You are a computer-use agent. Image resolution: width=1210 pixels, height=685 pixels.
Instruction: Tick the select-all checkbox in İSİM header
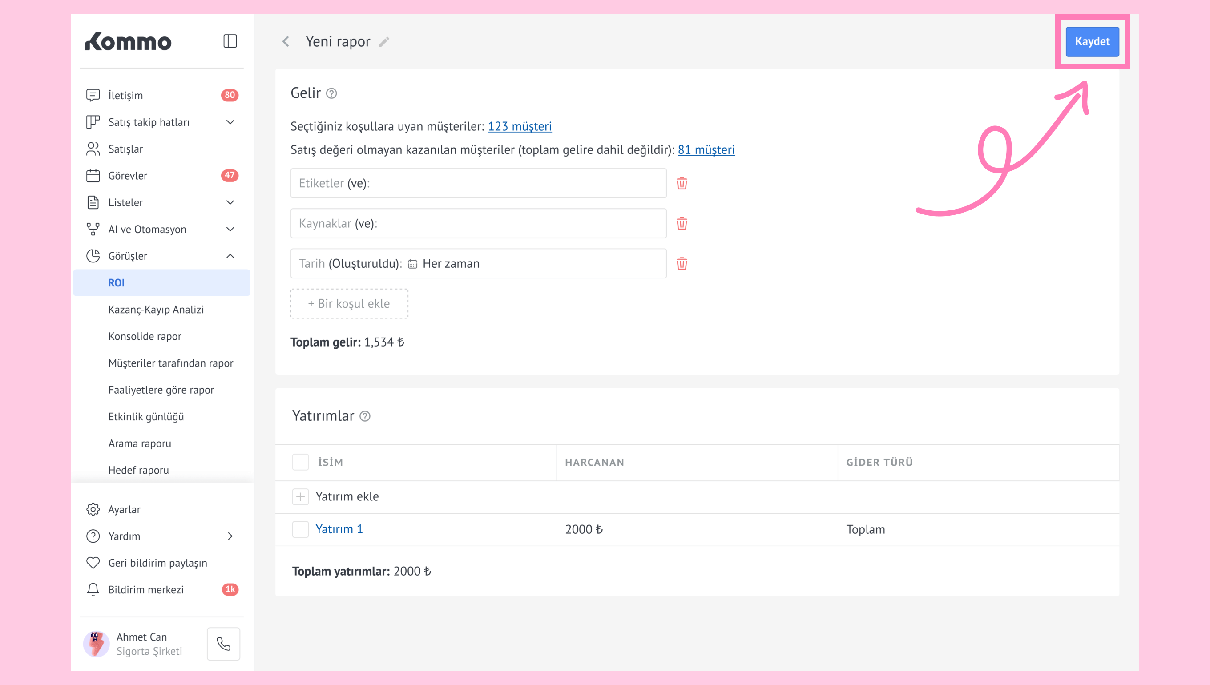coord(300,462)
